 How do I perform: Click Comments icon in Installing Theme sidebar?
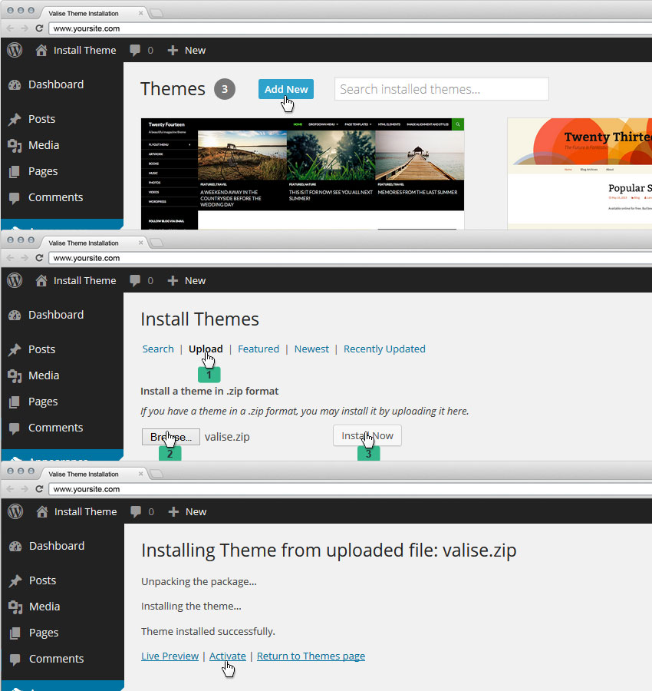pos(15,660)
